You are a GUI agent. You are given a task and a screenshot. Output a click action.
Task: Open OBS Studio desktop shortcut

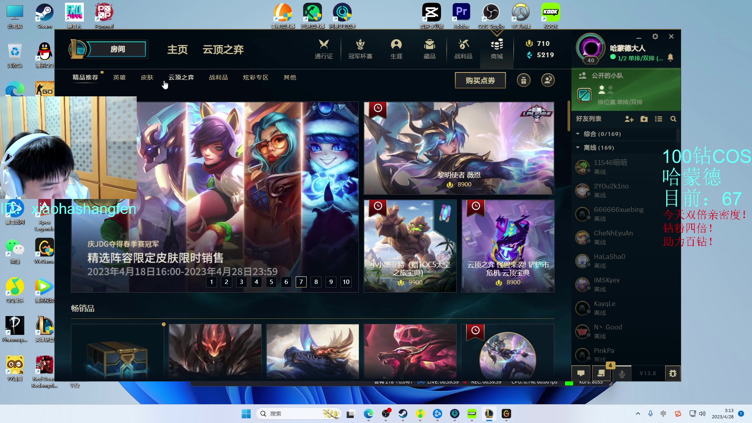(x=491, y=16)
